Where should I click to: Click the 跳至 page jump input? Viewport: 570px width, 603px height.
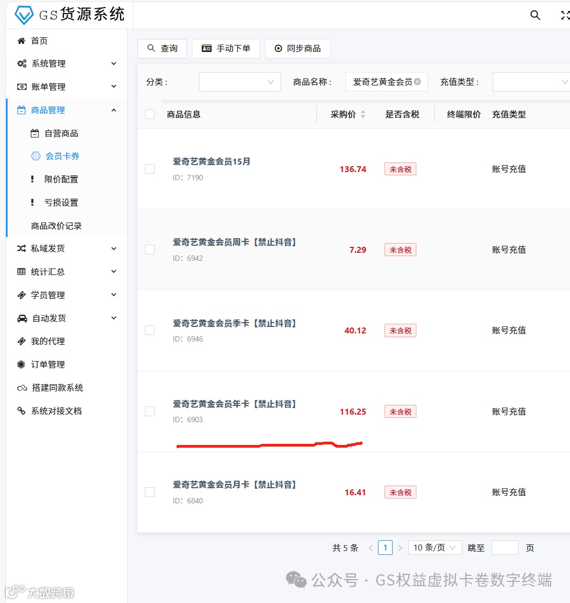point(505,548)
